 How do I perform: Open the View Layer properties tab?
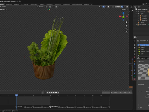[134, 51]
